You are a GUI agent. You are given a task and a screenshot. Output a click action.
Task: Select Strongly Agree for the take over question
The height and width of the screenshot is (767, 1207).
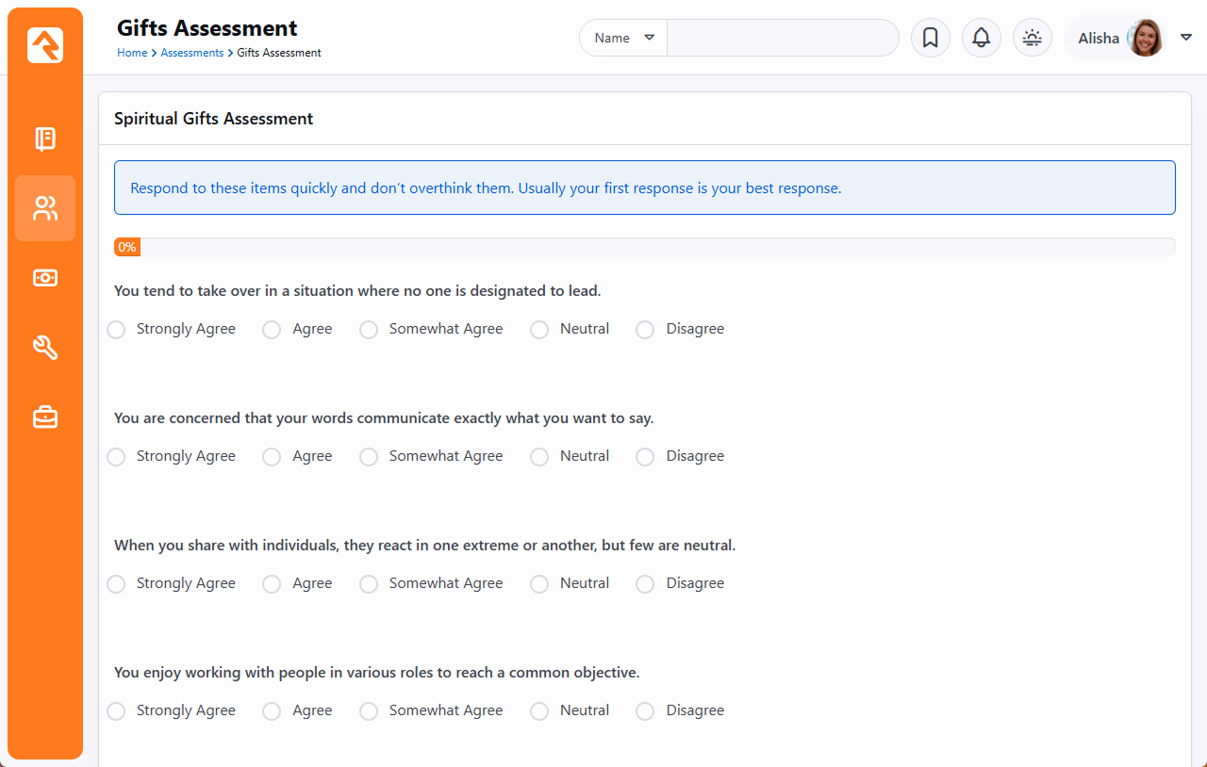click(x=116, y=330)
